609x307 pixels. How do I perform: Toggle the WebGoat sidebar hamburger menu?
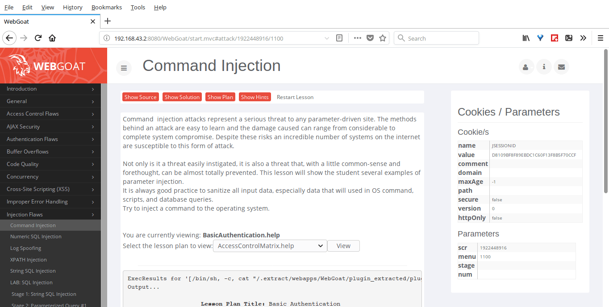point(124,68)
